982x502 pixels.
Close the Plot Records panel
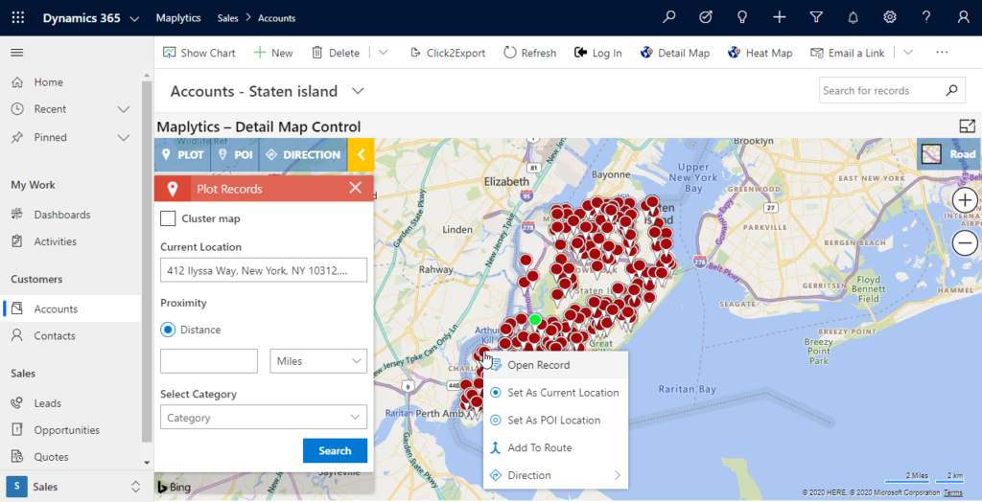[356, 188]
